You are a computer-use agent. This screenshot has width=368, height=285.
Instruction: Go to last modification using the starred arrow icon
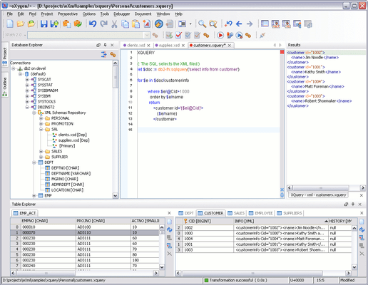click(228, 24)
